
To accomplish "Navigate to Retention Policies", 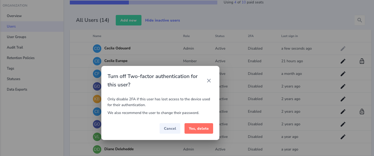I will [21, 58].
